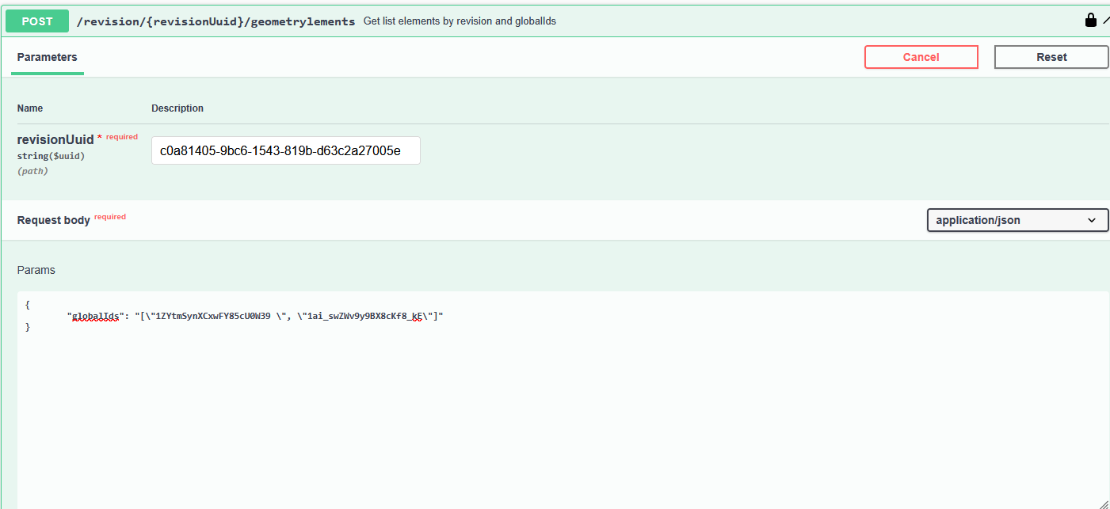
Task: Click the globalIds key in request body
Action: tap(95, 316)
